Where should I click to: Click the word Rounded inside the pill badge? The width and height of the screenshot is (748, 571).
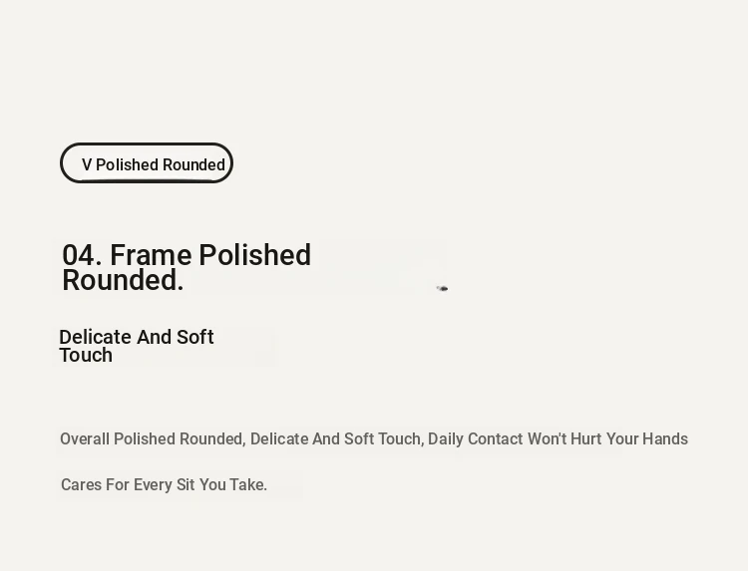(193, 164)
